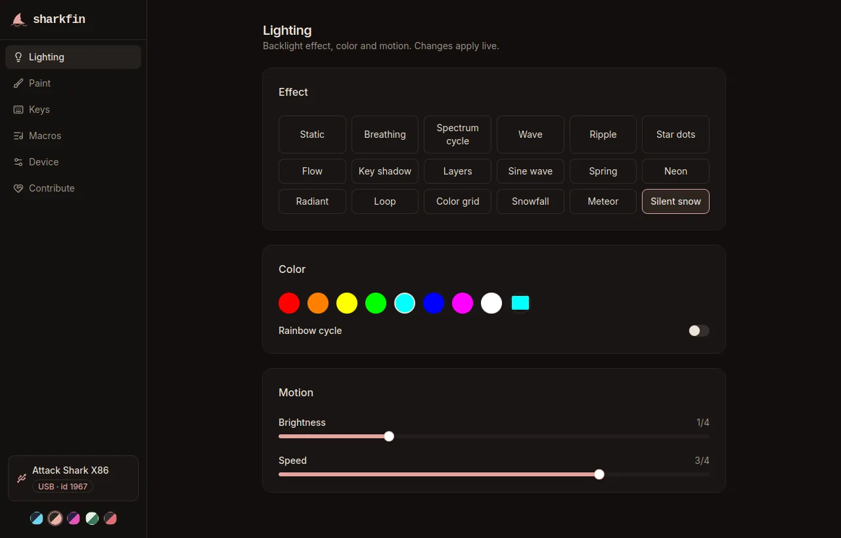Switch to the Device settings

[73, 162]
